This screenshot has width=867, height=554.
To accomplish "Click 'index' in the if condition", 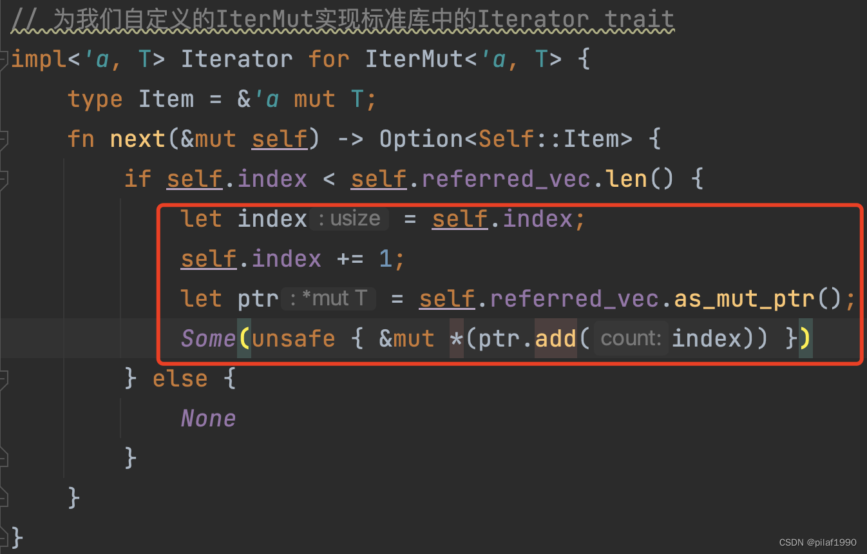I will (x=272, y=179).
